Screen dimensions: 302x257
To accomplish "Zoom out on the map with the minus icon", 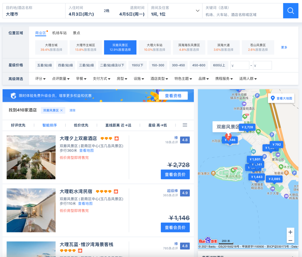I will (290, 240).
